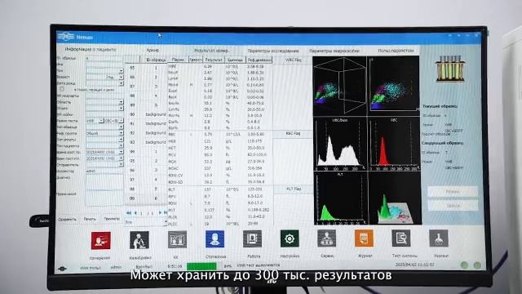Click the PLT parameter row
The width and height of the screenshot is (522, 294).
[x=219, y=189]
